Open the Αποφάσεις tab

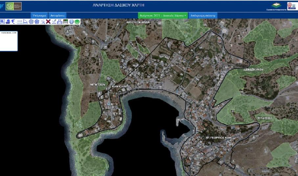57,15
